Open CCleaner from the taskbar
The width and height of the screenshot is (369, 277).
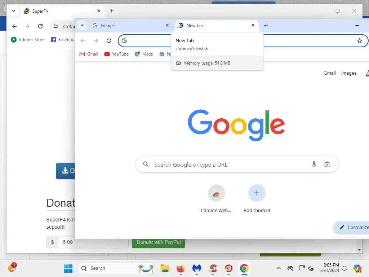213,268
